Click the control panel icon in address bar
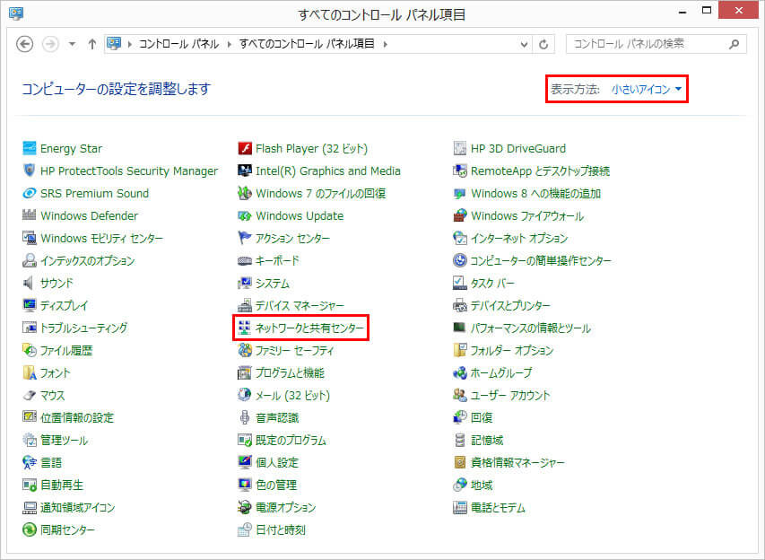Image resolution: width=765 pixels, height=560 pixels. click(114, 43)
